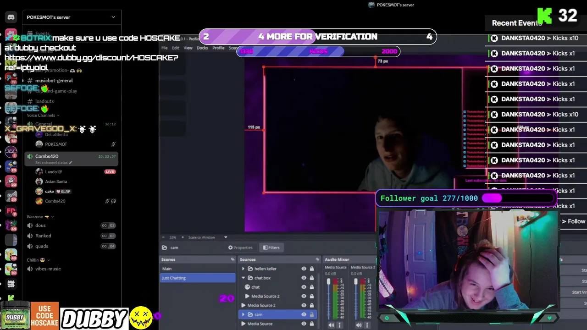Zoom in the preview with plus icon
This screenshot has width=587, height=330.
pyautogui.click(x=183, y=237)
